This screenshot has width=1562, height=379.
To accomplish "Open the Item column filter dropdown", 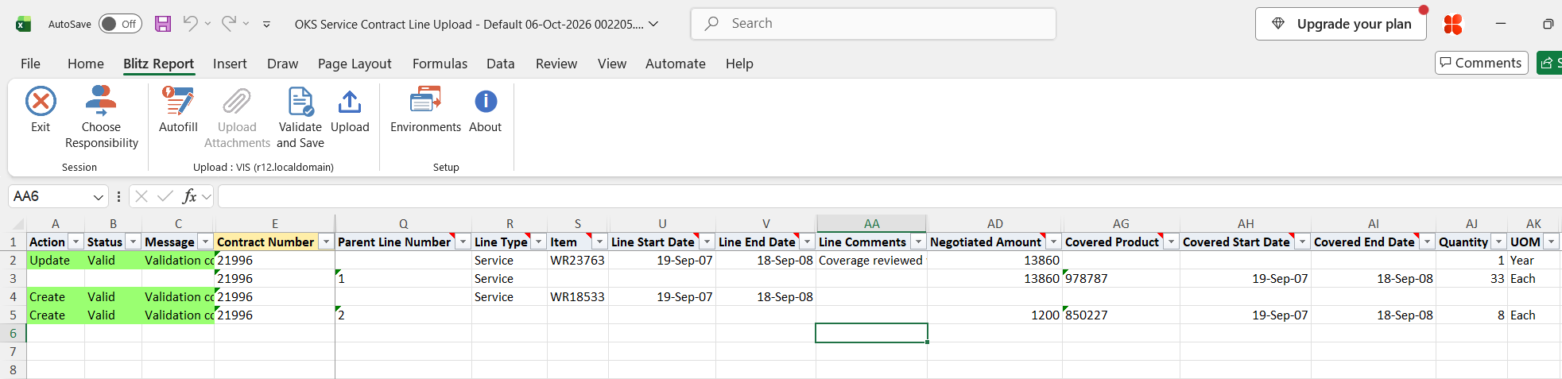I will pyautogui.click(x=599, y=242).
